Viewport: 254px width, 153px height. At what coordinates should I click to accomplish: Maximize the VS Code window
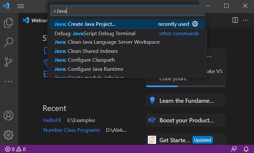point(226,6)
